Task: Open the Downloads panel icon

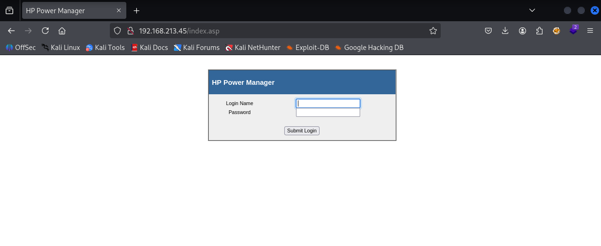Action: click(x=505, y=31)
